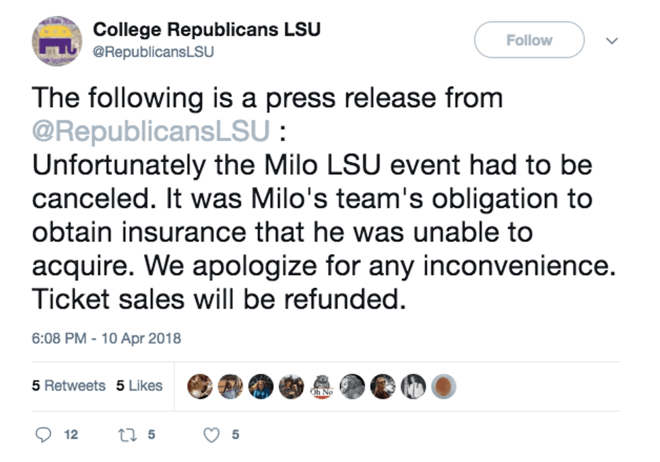
Task: Click the reply speech bubble icon
Action: coord(44,434)
